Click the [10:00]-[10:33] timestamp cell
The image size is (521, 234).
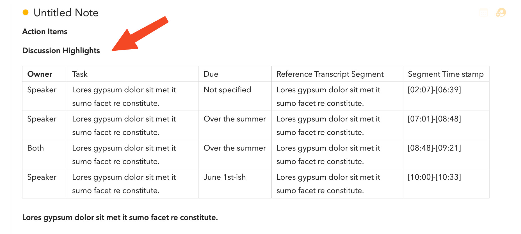[x=434, y=177]
